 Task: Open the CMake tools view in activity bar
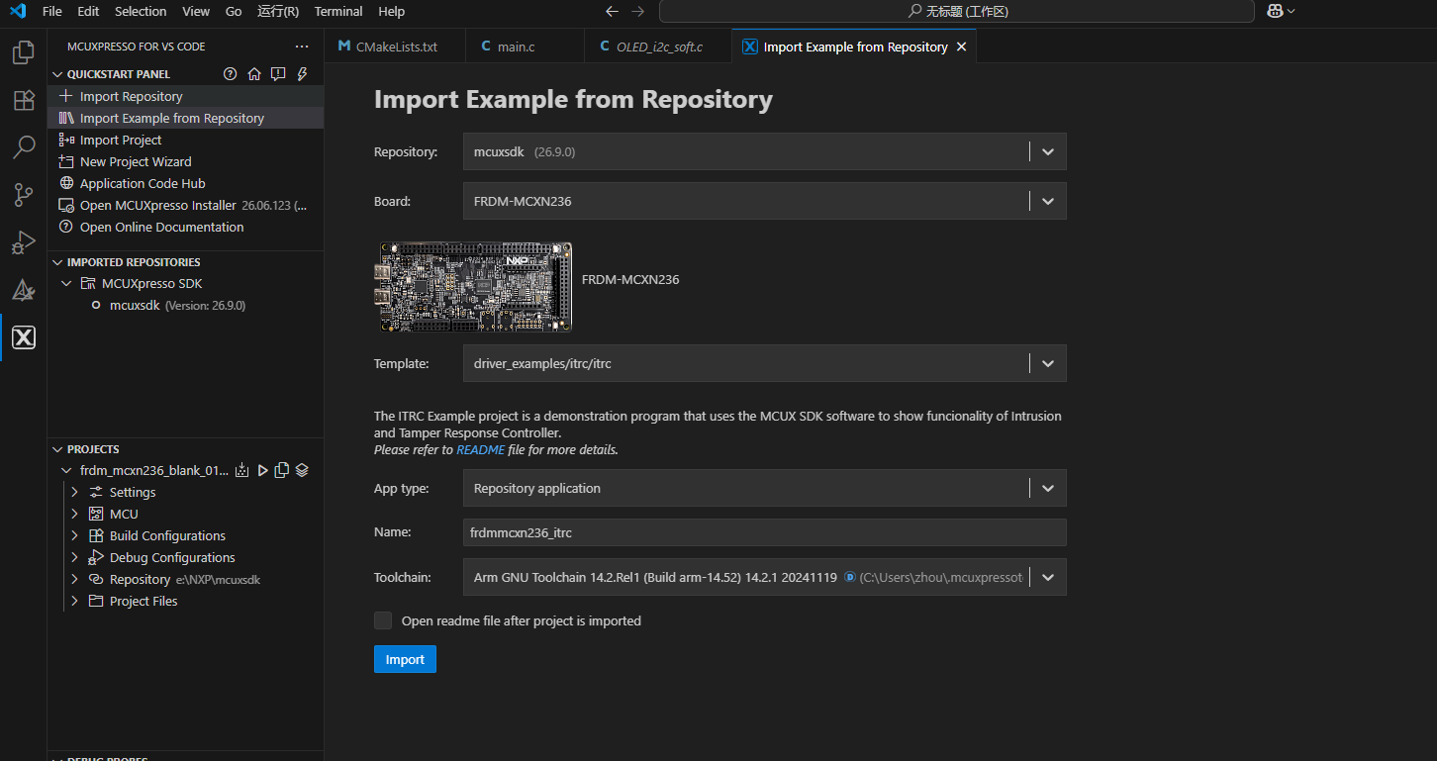click(x=23, y=290)
